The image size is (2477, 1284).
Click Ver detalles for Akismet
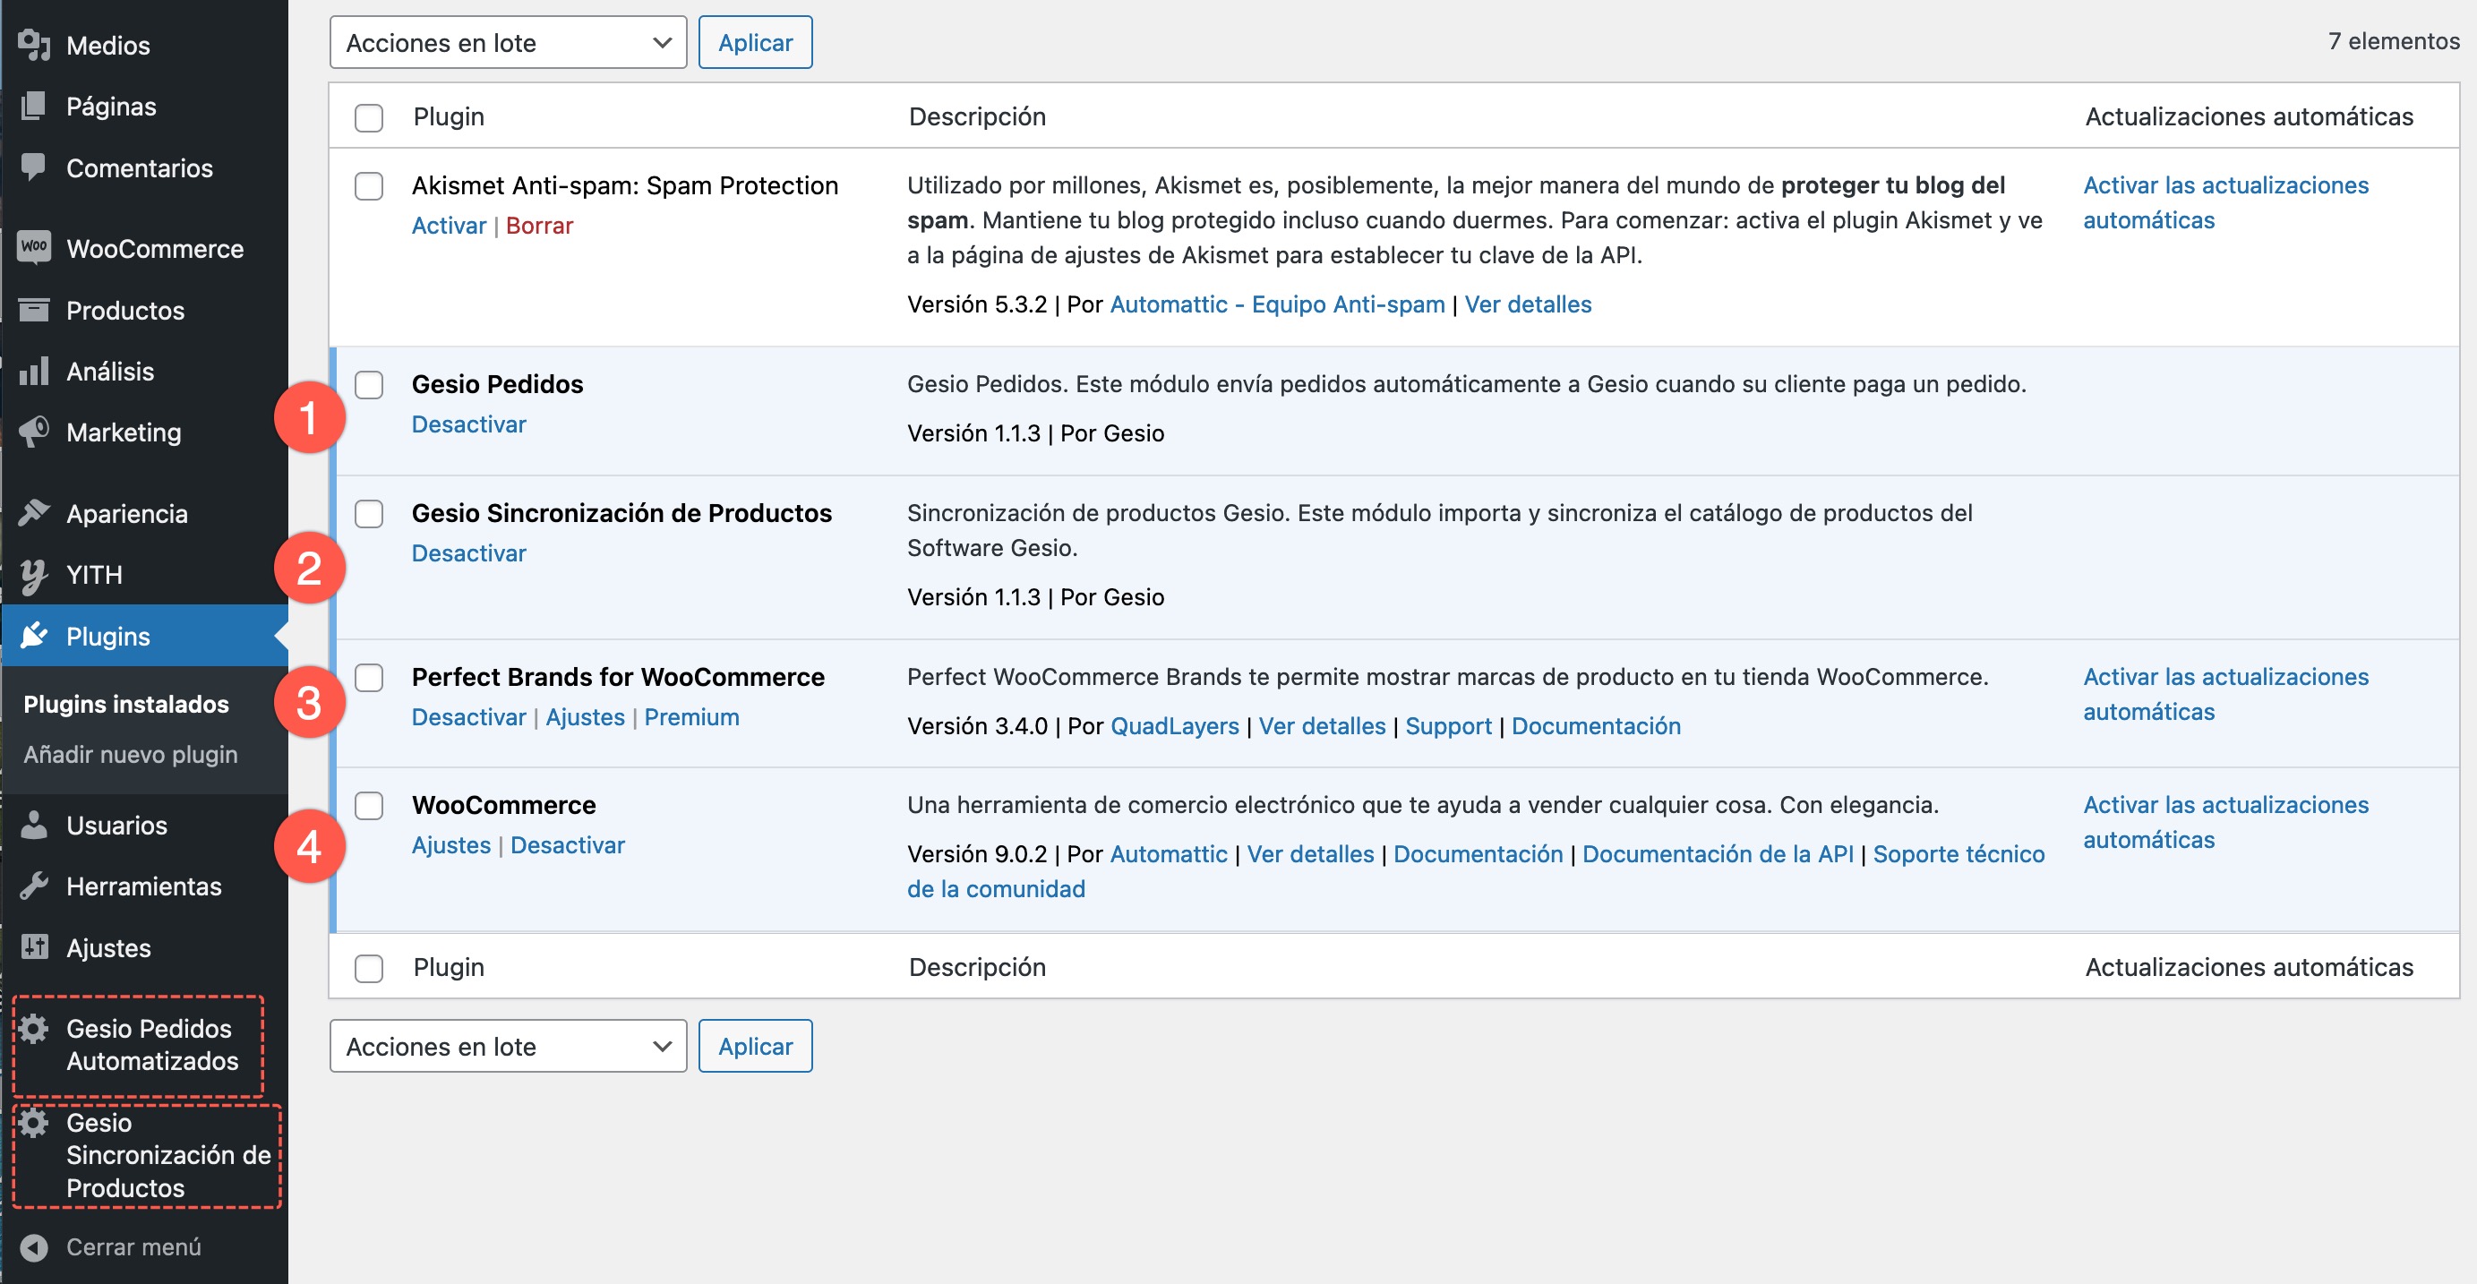coord(1528,304)
